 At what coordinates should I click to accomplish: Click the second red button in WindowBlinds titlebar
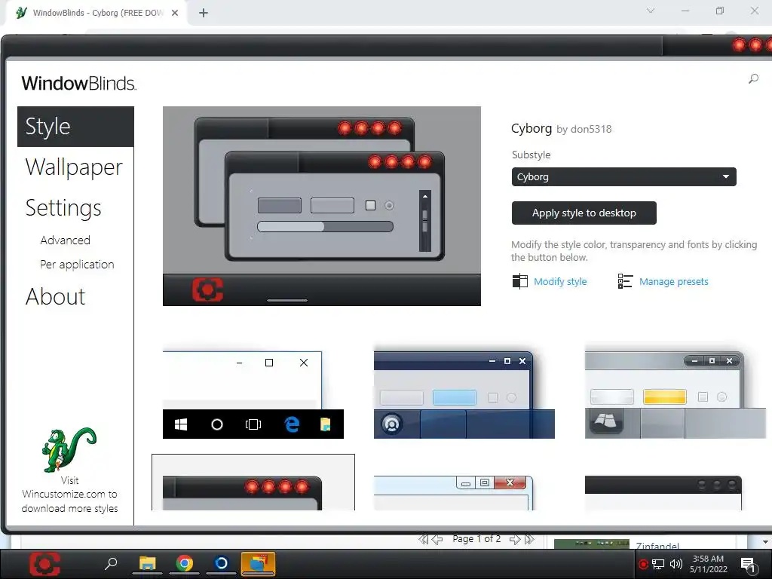coord(755,45)
